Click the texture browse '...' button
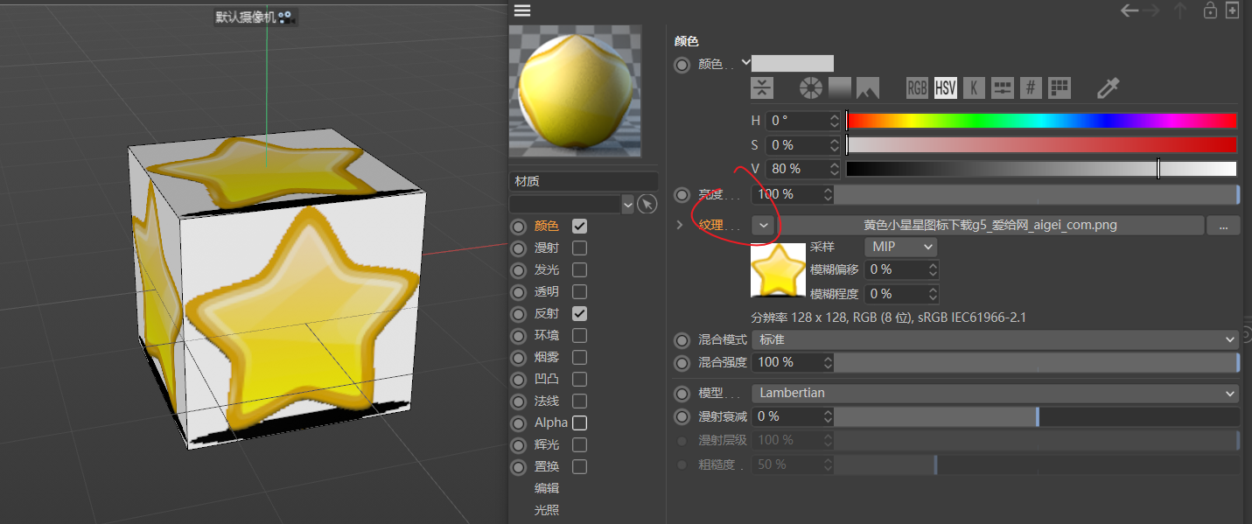Screen dimensions: 1252x524 pos(1222,225)
